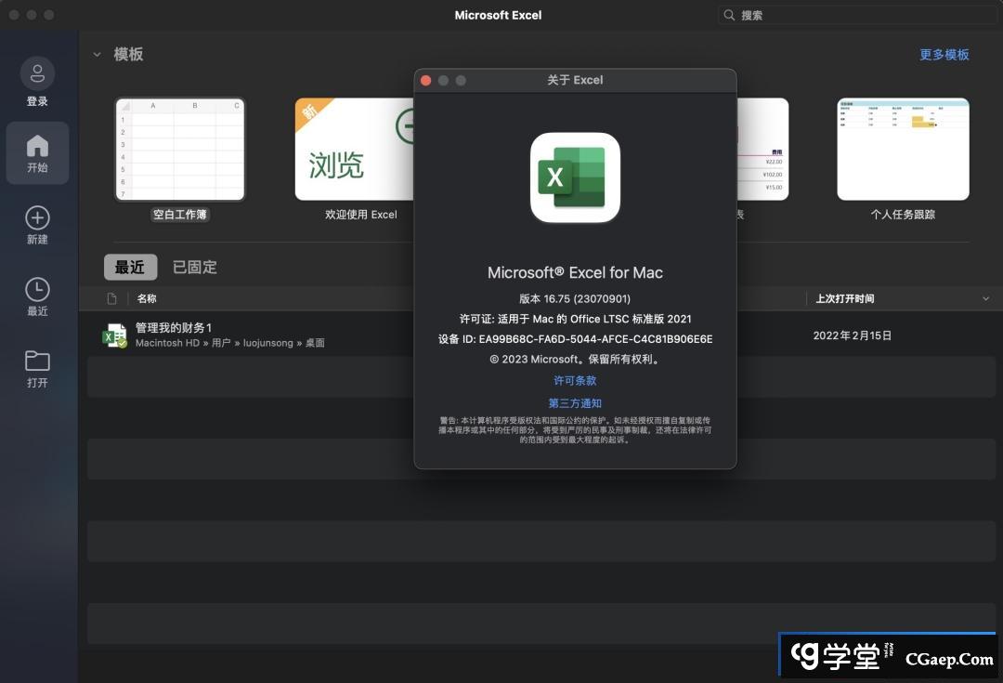Viewport: 1003px width, 683px height.
Task: Switch to the 已固定 tab
Action: (195, 268)
